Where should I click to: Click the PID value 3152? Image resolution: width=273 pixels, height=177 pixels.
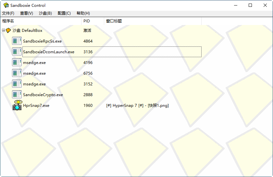point(88,84)
